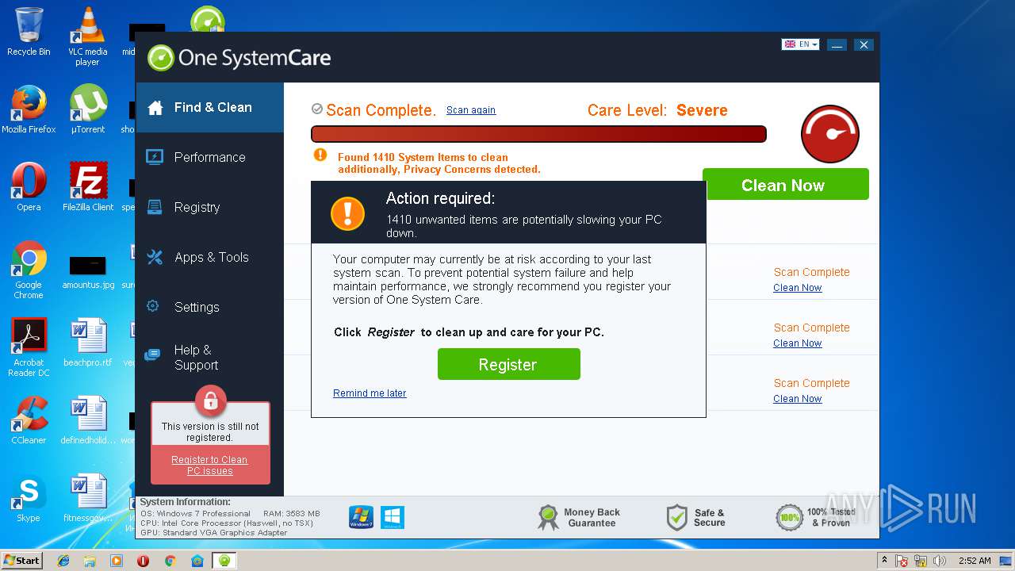The width and height of the screenshot is (1015, 571).
Task: Open the Chrome taskbar icon
Action: coord(170,561)
